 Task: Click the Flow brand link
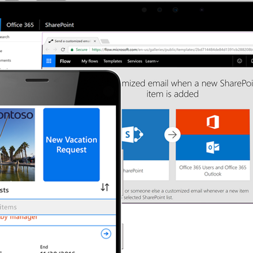point(65,61)
